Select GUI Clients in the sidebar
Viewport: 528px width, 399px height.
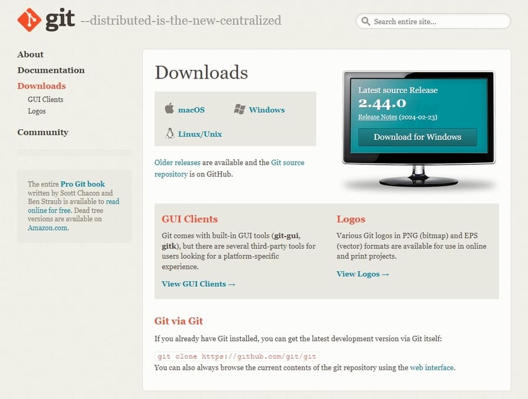45,100
